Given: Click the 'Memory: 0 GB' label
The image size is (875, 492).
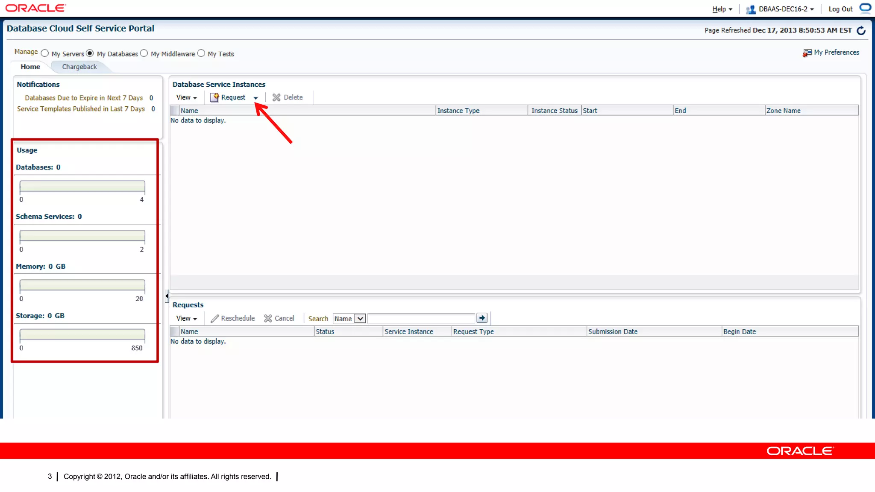Looking at the screenshot, I should click(41, 266).
